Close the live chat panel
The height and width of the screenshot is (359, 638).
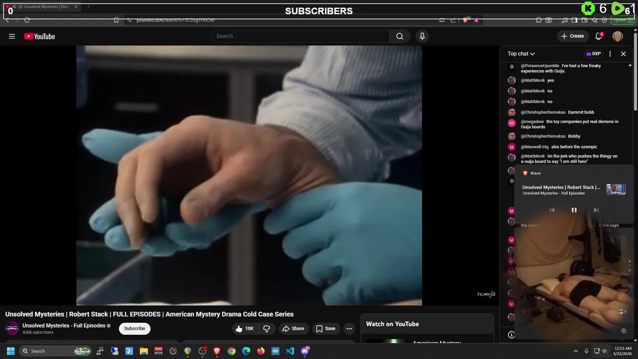pyautogui.click(x=623, y=53)
